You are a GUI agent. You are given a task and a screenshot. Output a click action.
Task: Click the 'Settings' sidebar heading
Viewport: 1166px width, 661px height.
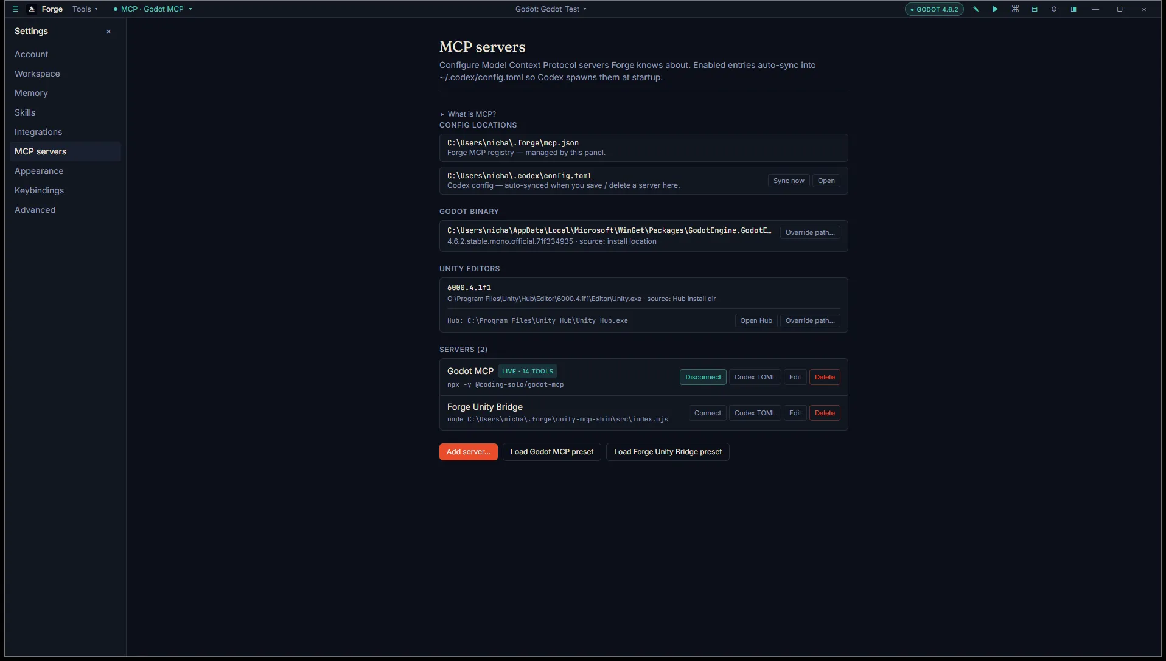pyautogui.click(x=31, y=31)
